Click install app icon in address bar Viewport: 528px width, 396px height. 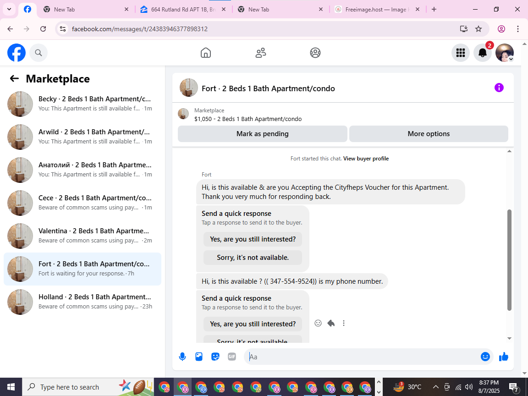[x=464, y=29]
